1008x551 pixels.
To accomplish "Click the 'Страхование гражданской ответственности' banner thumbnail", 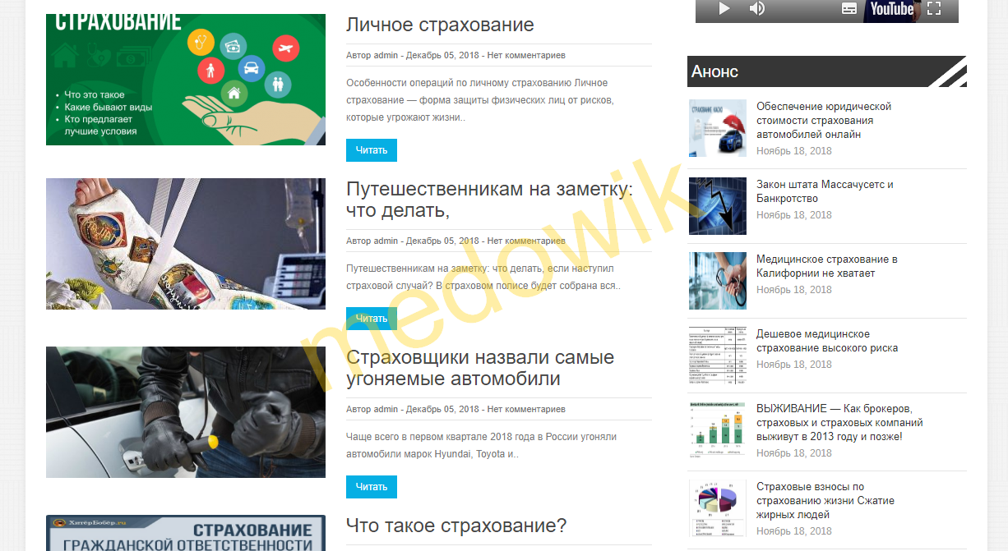I will click(x=186, y=533).
